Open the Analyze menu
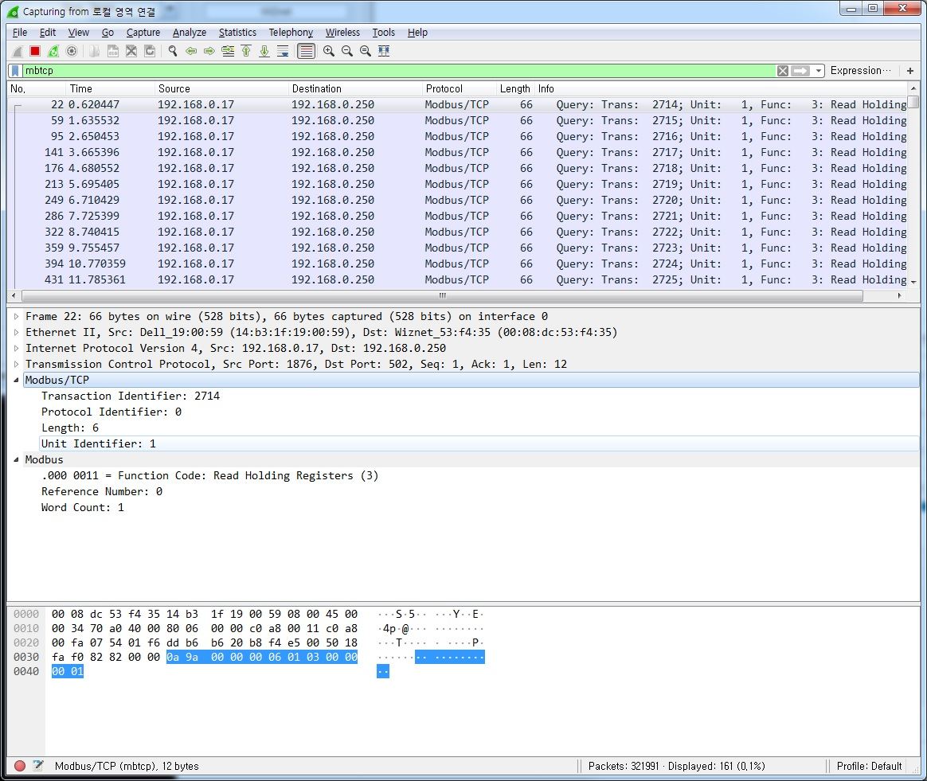Viewport: 927px width, 781px height. pos(190,33)
